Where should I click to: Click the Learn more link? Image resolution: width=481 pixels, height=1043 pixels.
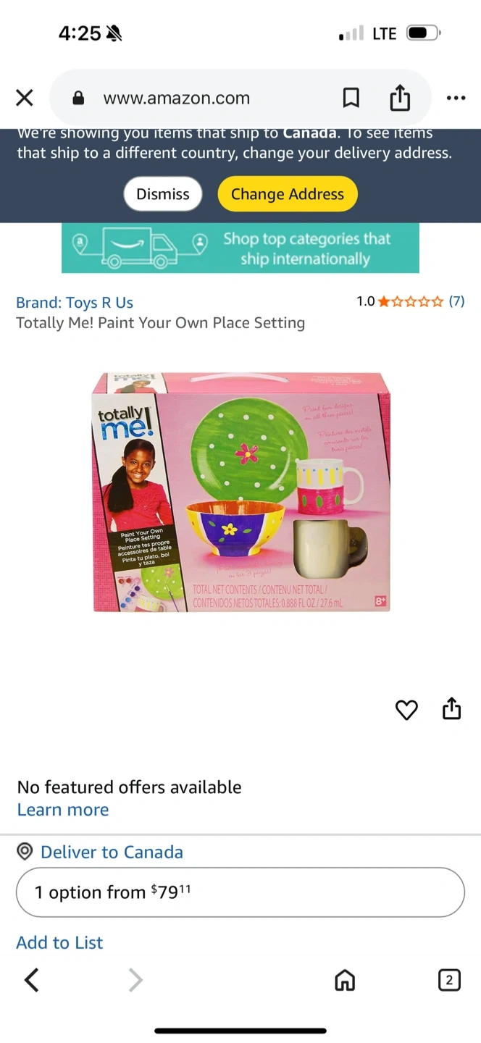pyautogui.click(x=63, y=810)
